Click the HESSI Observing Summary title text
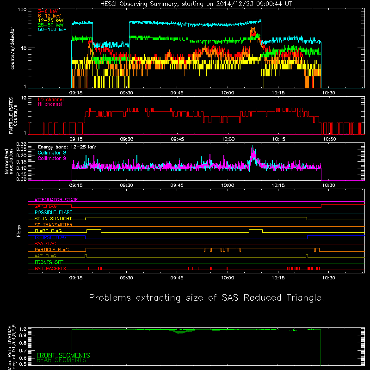370x370 pixels. point(196,4)
